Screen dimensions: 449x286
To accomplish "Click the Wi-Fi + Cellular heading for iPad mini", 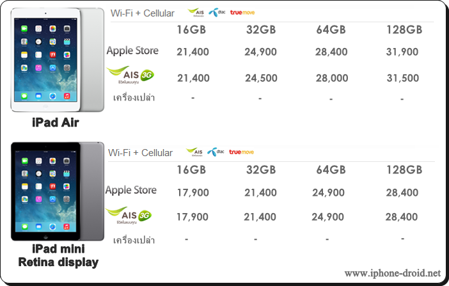I will click(141, 153).
